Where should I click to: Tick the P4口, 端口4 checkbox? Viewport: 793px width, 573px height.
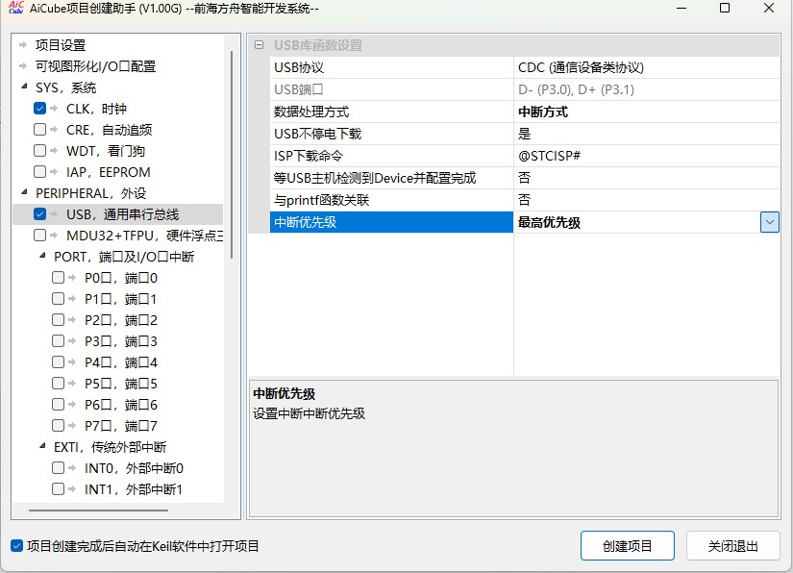pyautogui.click(x=59, y=362)
